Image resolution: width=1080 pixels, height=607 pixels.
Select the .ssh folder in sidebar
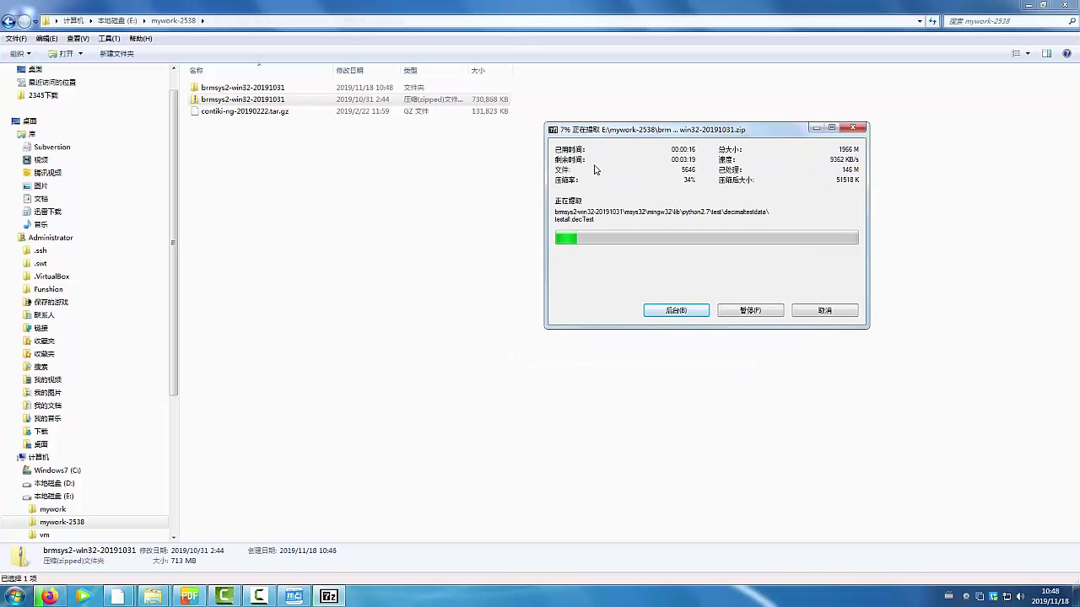click(x=40, y=250)
